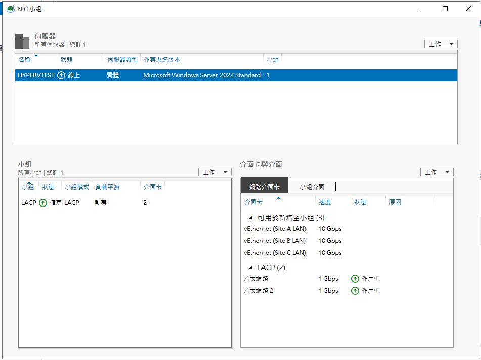Sort teams list by 小組 column header
Image resolution: width=481 pixels, height=360 pixels.
[x=28, y=187]
